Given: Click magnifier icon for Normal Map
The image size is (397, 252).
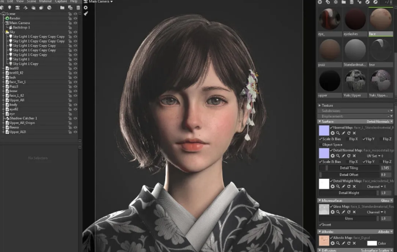Looking at the screenshot, I should click(x=338, y=133).
